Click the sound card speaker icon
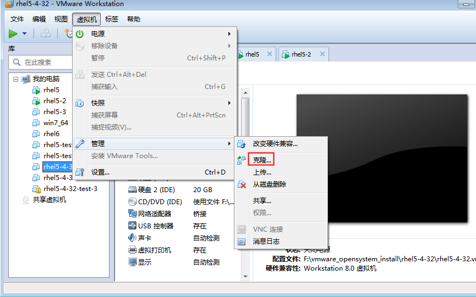 (x=133, y=238)
